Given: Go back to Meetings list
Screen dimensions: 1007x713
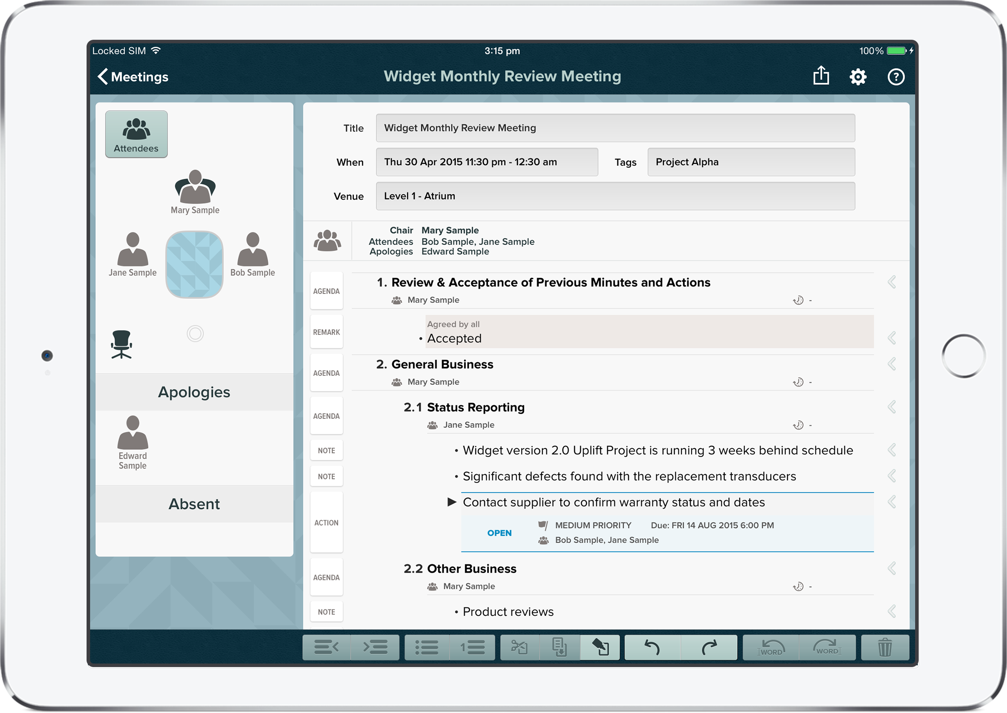Looking at the screenshot, I should point(133,77).
